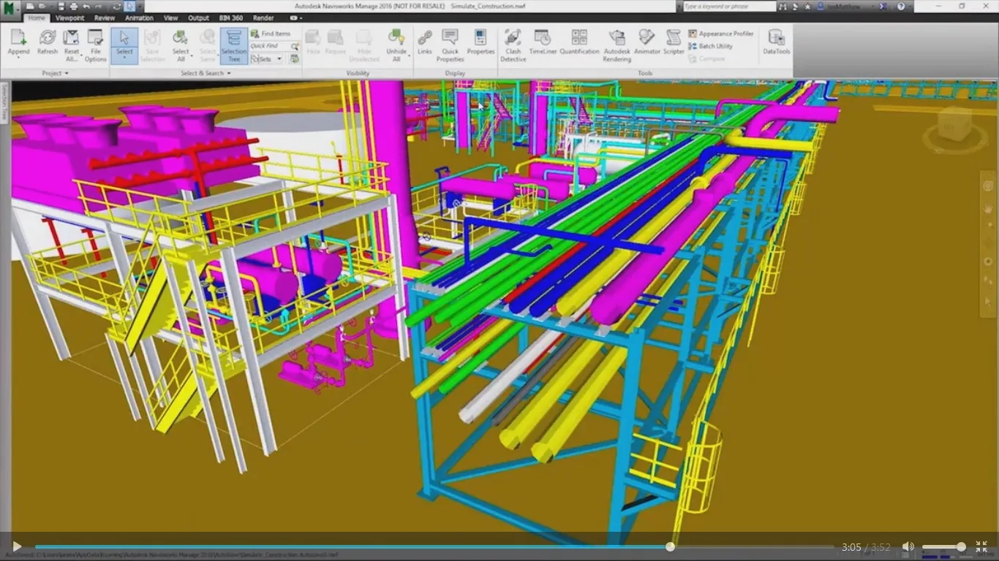The width and height of the screenshot is (999, 561).
Task: Switch to the Viewpoint ribbon tab
Action: (x=69, y=18)
